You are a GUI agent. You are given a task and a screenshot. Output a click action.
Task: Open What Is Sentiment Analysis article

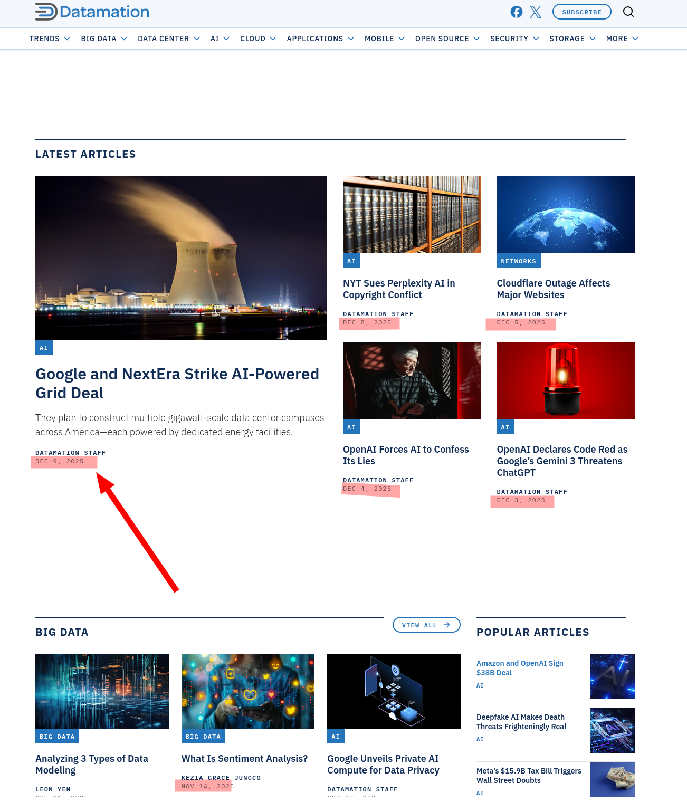244,759
